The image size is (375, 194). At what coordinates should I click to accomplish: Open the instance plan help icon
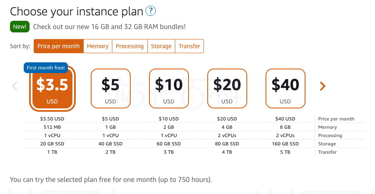(151, 11)
